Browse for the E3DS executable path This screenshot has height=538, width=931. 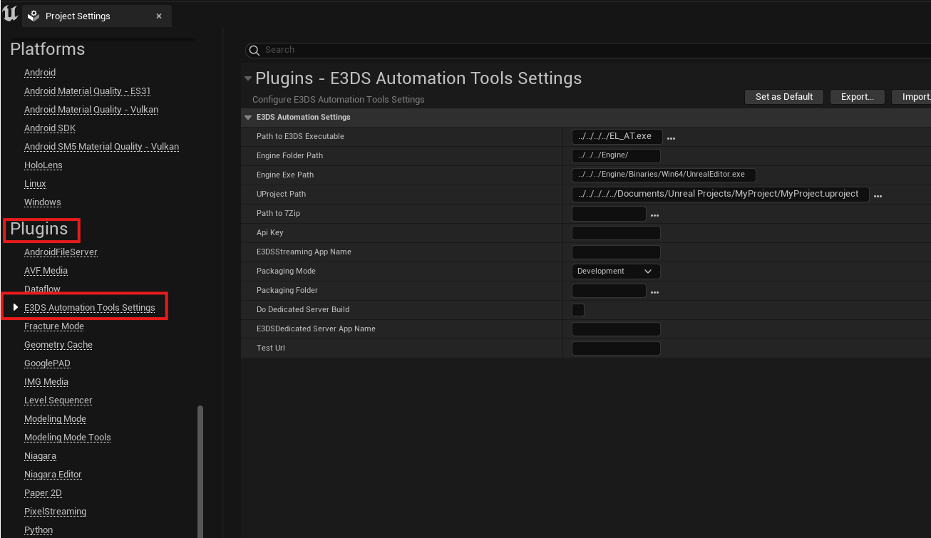point(671,138)
